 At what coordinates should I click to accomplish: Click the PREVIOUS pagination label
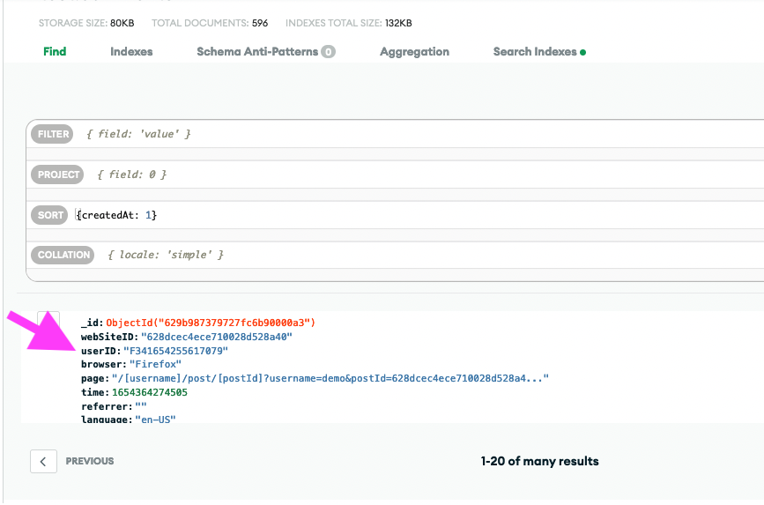pos(90,461)
